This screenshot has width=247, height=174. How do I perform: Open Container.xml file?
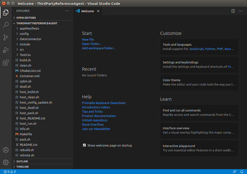tap(43, 76)
